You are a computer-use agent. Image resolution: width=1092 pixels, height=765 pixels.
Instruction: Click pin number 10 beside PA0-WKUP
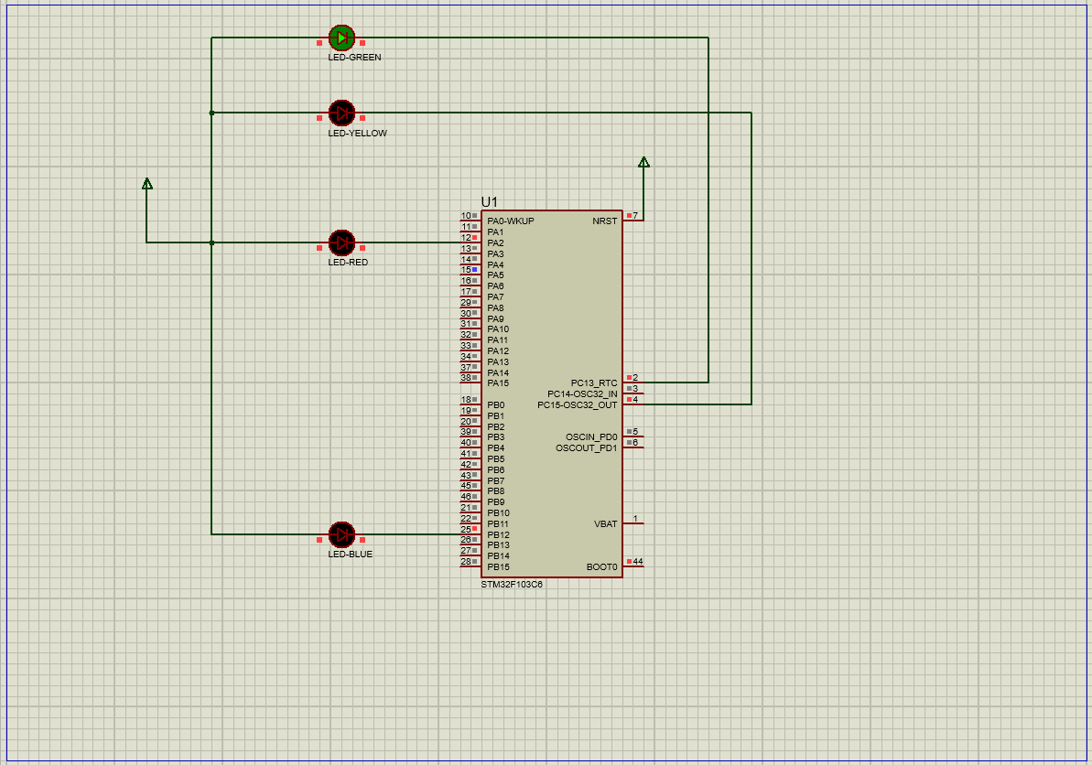466,216
